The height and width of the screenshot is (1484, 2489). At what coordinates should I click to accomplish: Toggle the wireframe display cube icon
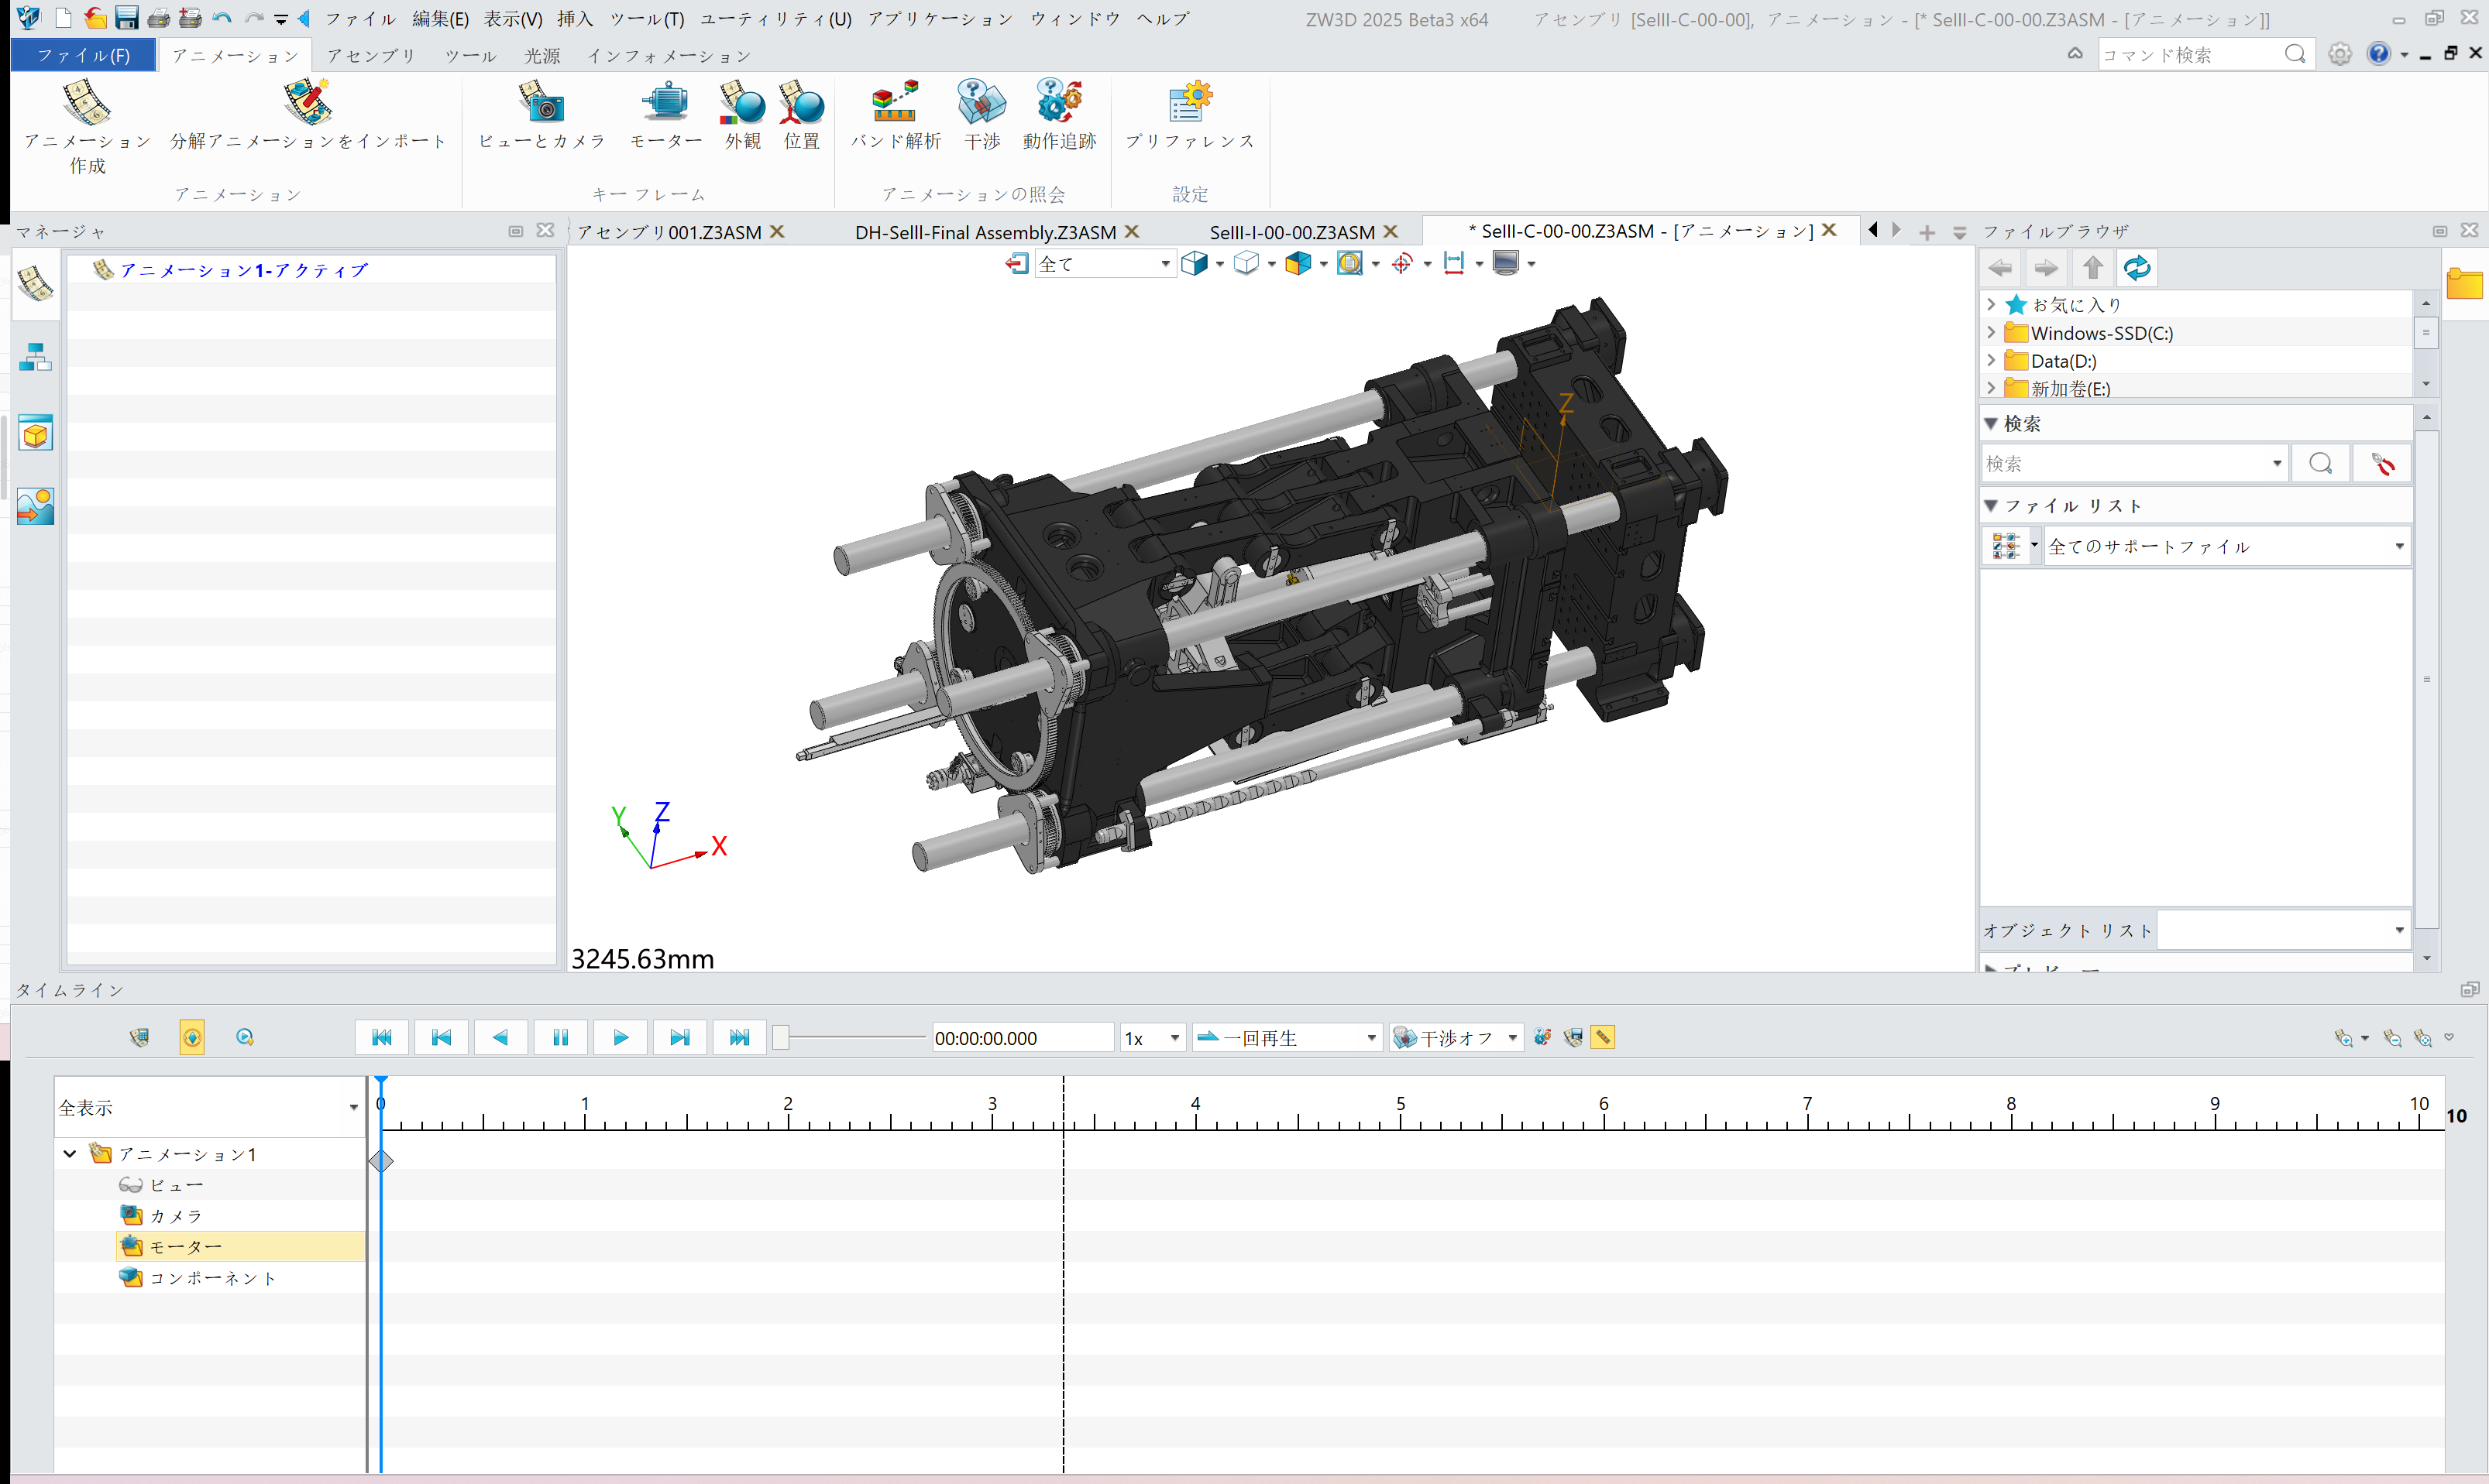[x=1246, y=263]
